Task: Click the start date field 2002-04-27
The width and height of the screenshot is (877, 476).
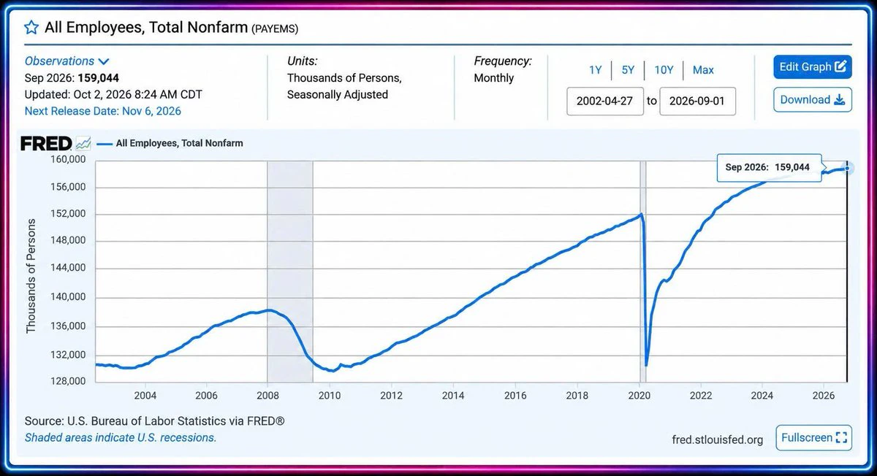Action: click(604, 101)
